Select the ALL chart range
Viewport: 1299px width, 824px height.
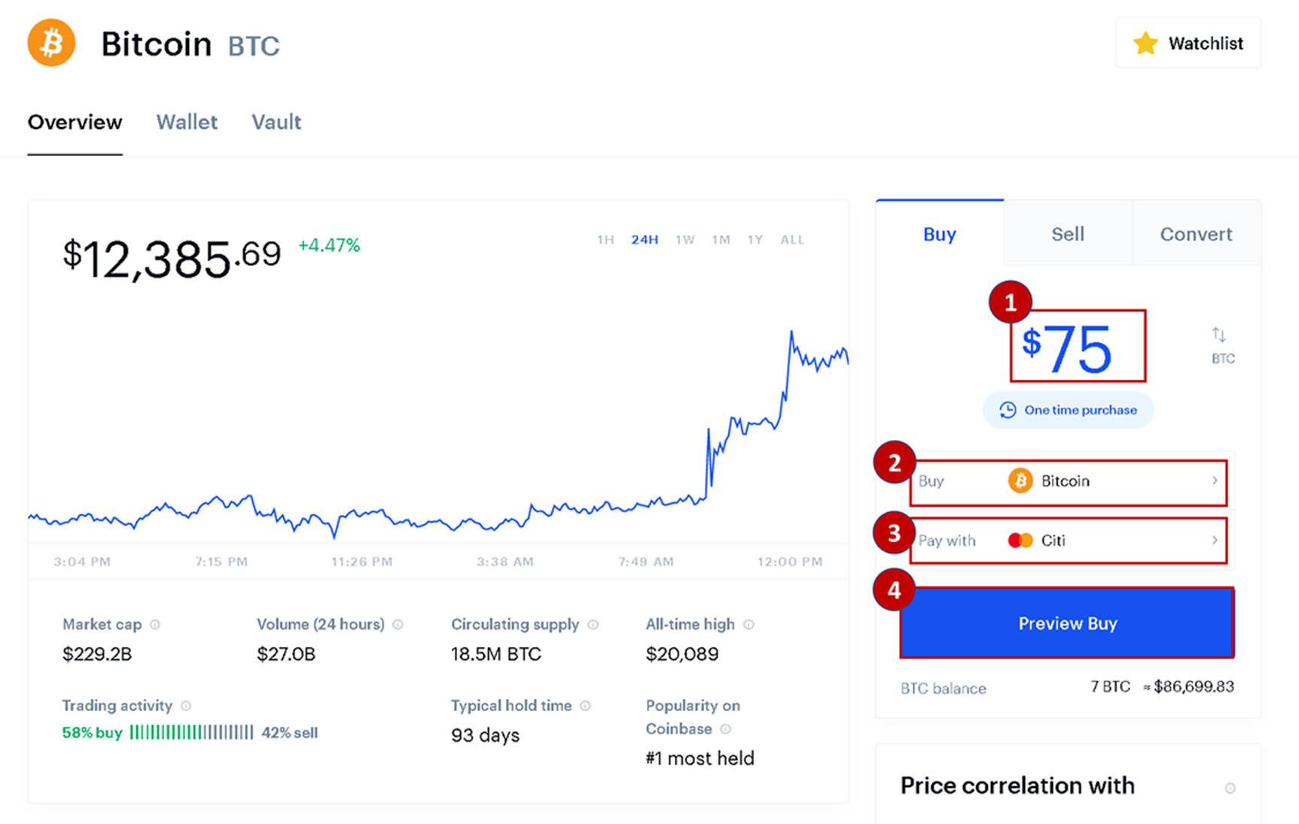click(792, 240)
